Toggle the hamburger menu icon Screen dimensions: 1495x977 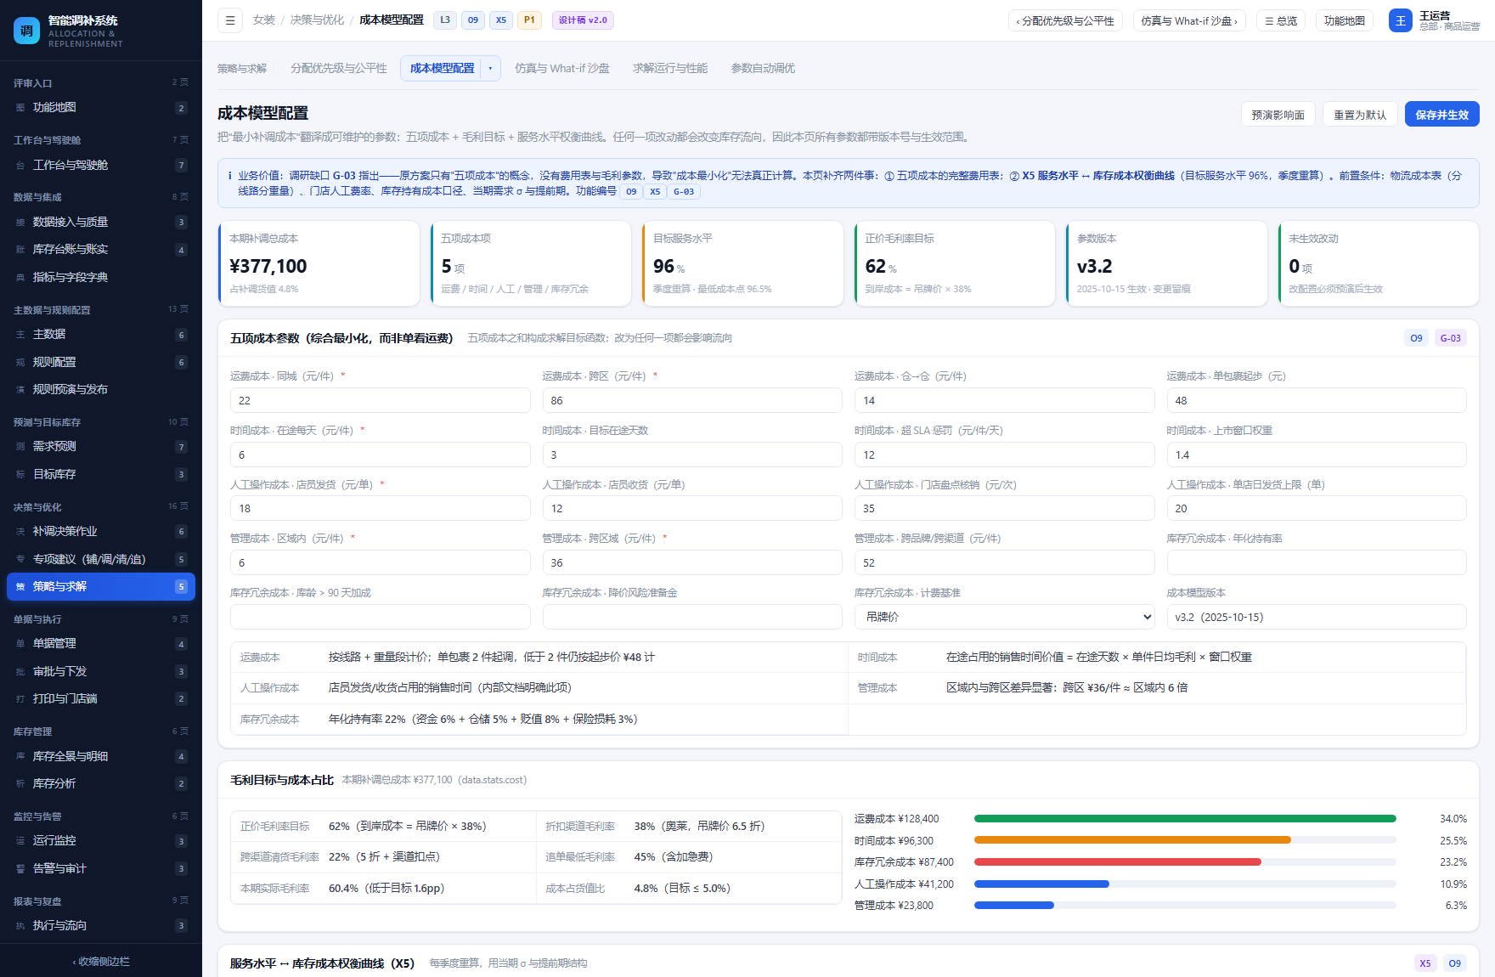pyautogui.click(x=229, y=20)
